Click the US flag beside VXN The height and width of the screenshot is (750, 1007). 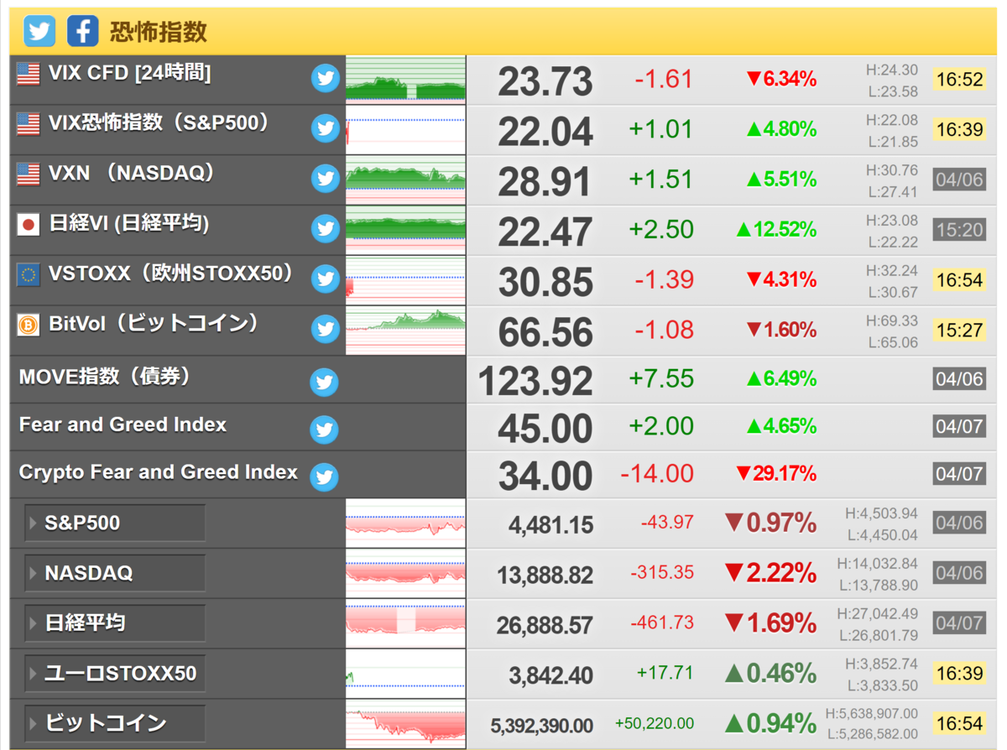coord(29,174)
